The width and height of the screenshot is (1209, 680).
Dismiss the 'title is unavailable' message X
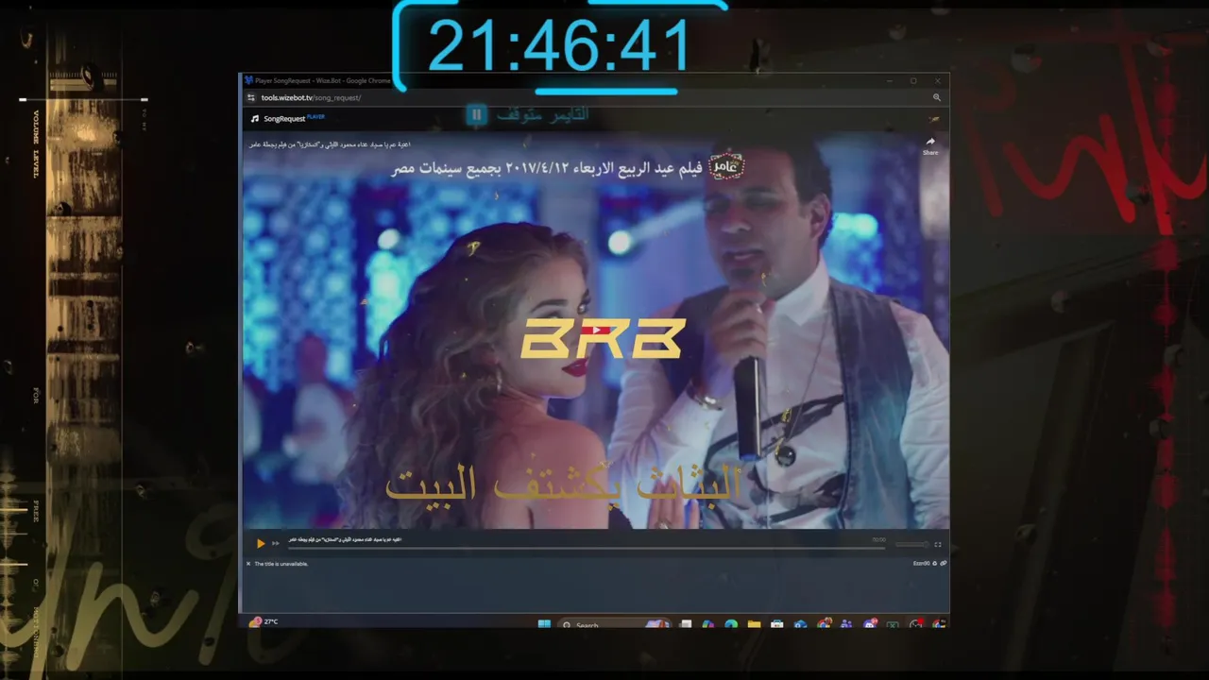click(248, 564)
